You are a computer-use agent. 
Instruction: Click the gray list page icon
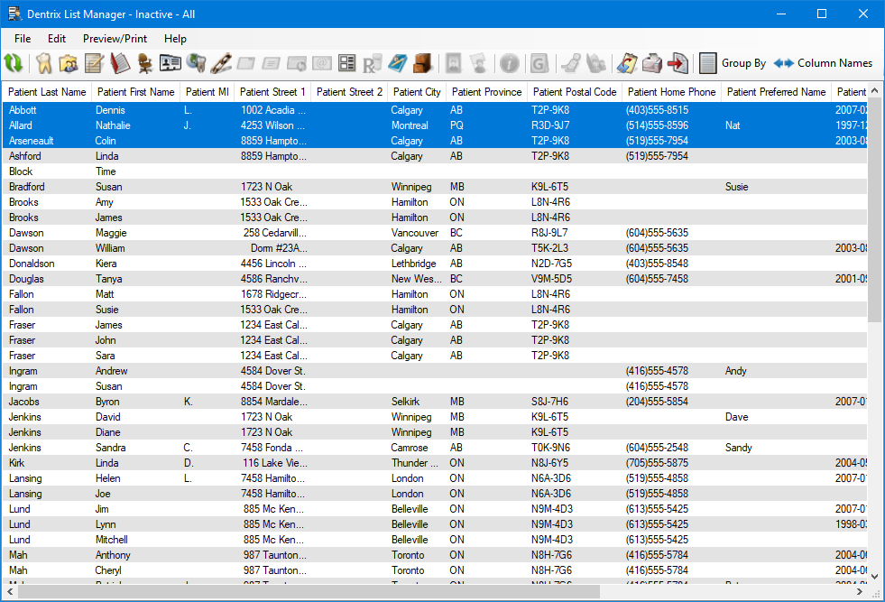(708, 62)
